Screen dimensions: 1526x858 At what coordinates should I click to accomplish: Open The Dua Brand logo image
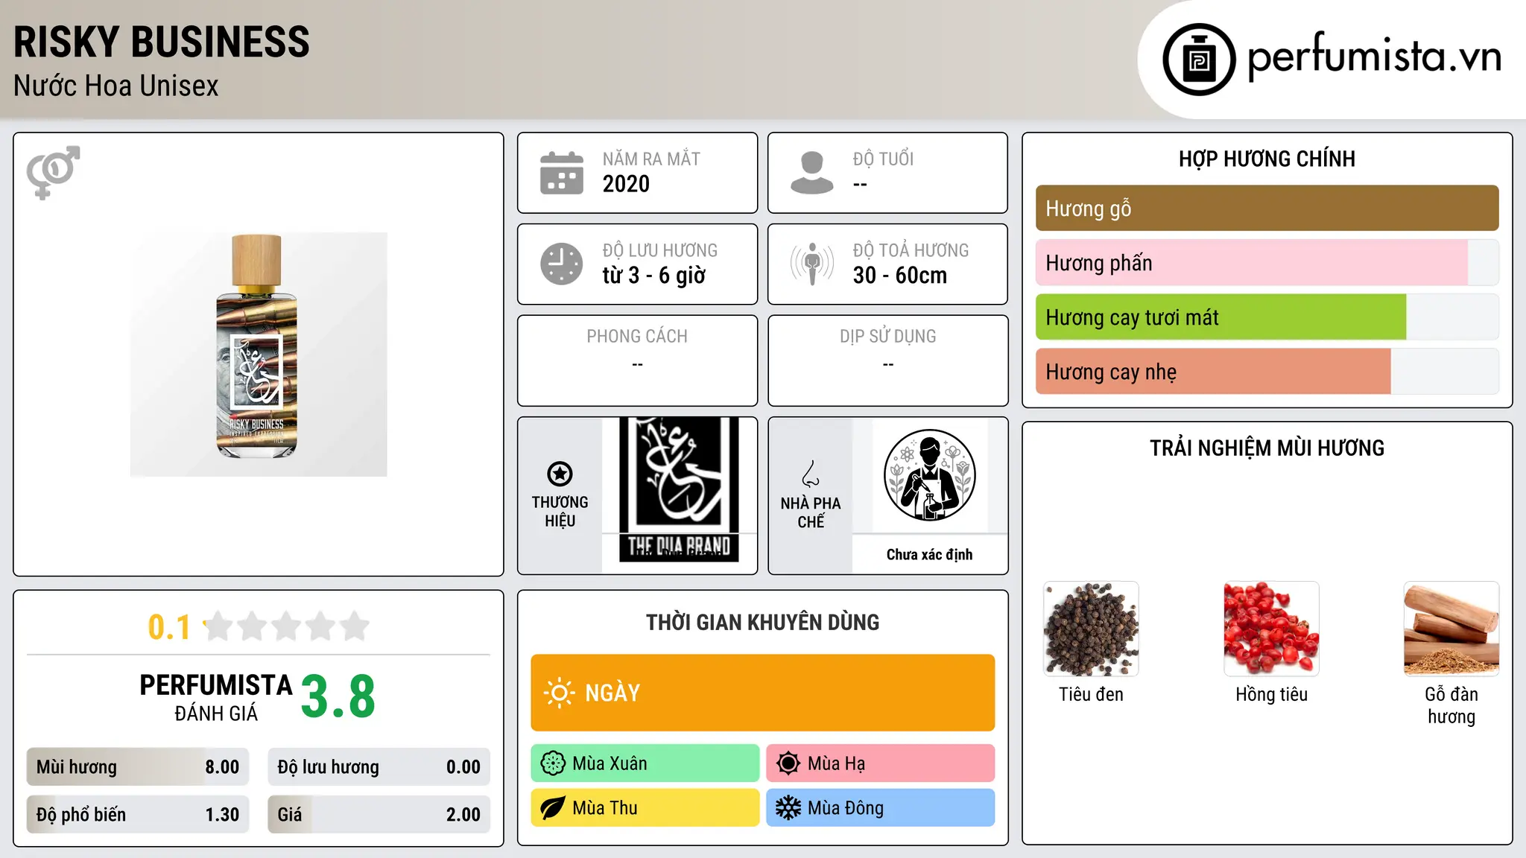(x=679, y=489)
